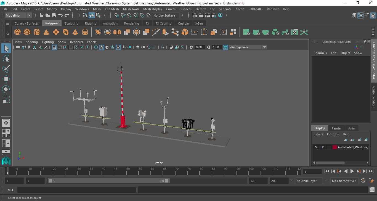
Task: Create a polygon cylinder from the shelf
Action: click(x=37, y=32)
